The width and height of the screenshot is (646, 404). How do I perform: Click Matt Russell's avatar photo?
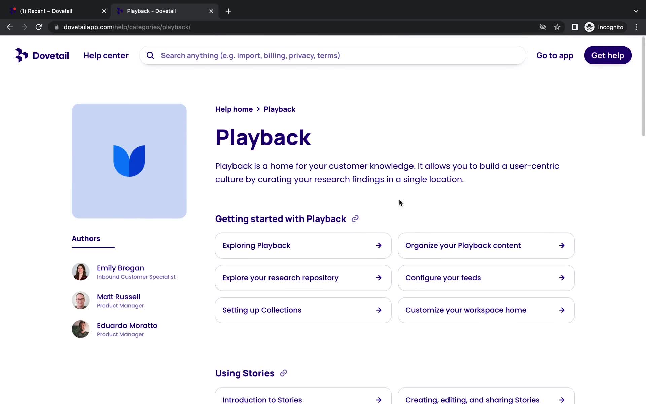pos(81,300)
